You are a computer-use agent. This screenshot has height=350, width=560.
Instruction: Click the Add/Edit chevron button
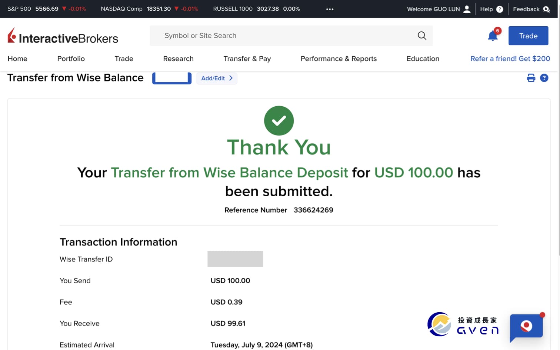217,78
